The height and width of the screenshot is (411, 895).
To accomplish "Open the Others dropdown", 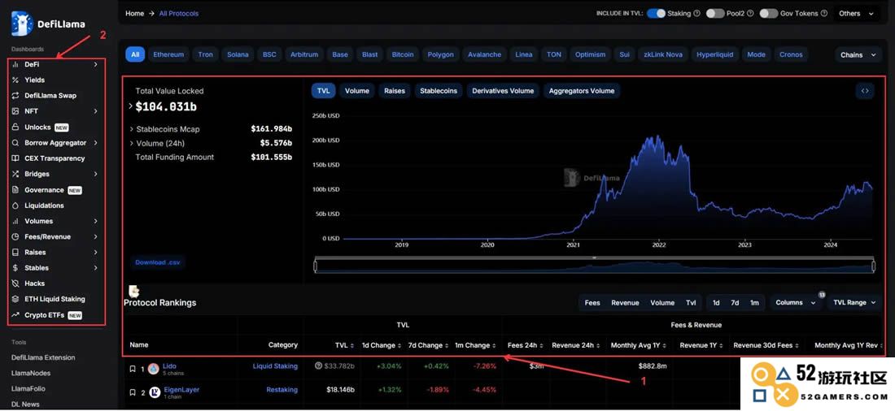I will [856, 14].
